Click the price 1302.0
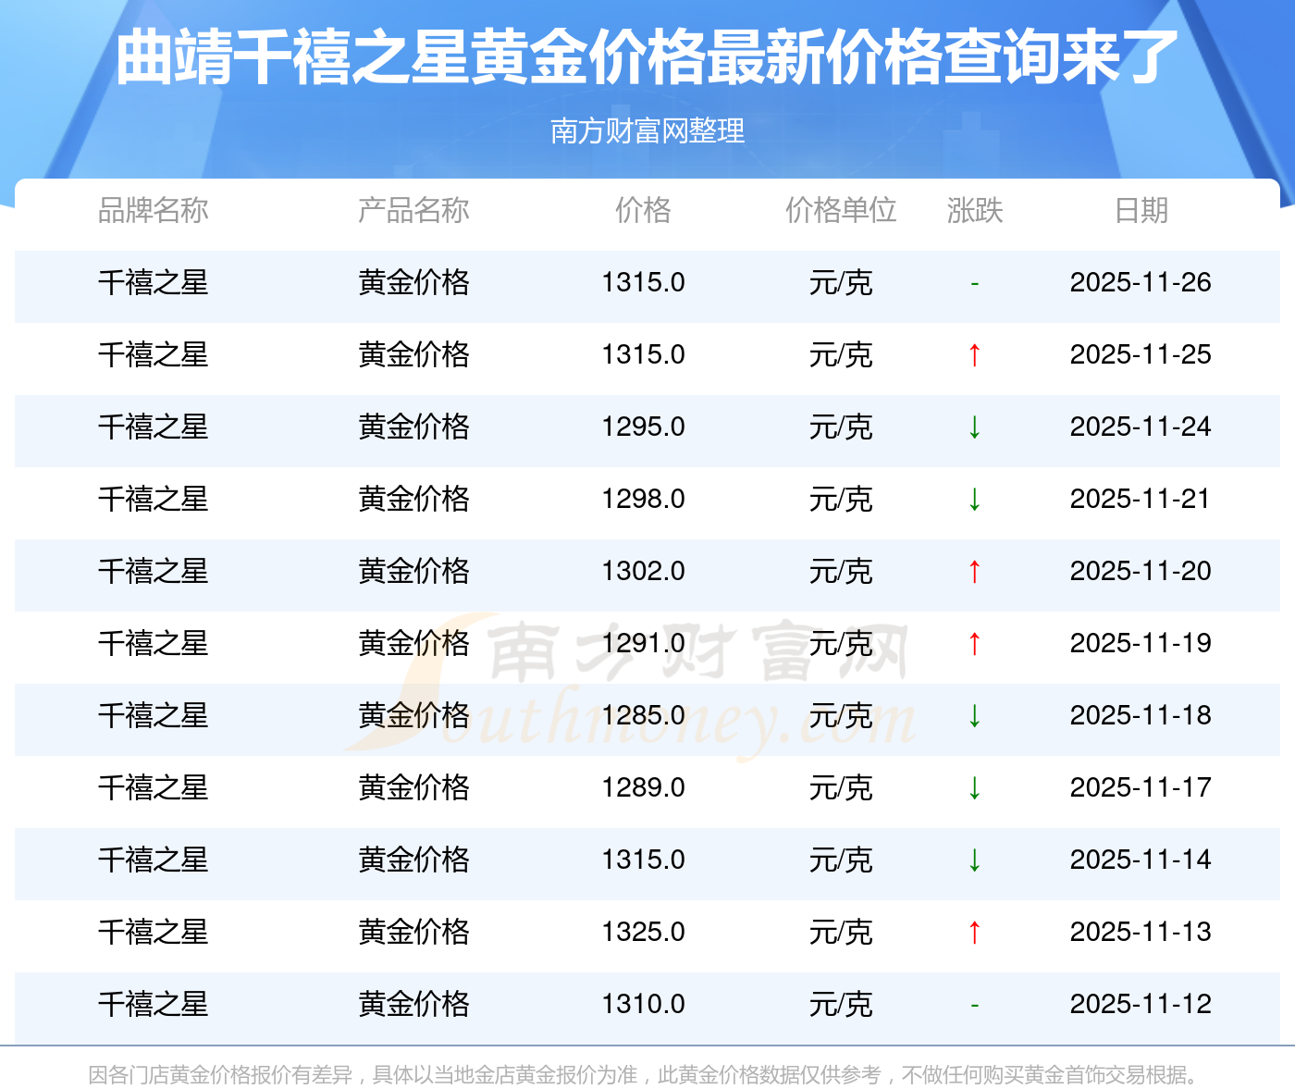Image resolution: width=1295 pixels, height=1089 pixels. [644, 571]
